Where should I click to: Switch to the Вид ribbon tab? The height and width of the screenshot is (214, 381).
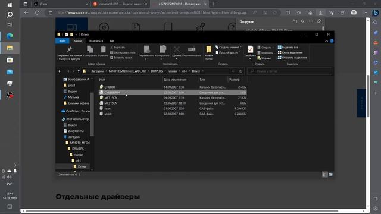[x=112, y=41]
